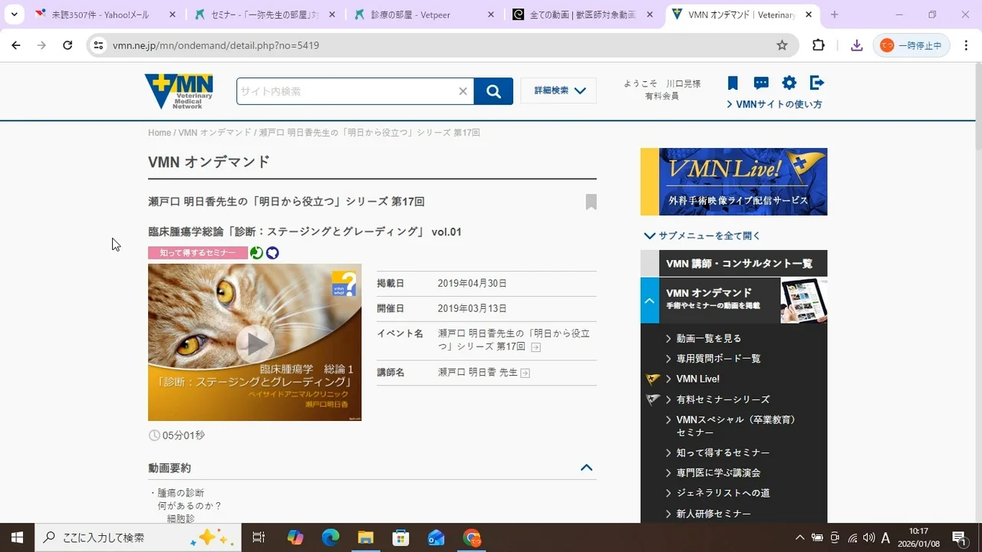
Task: Open Chrome downloads icon
Action: click(x=857, y=45)
